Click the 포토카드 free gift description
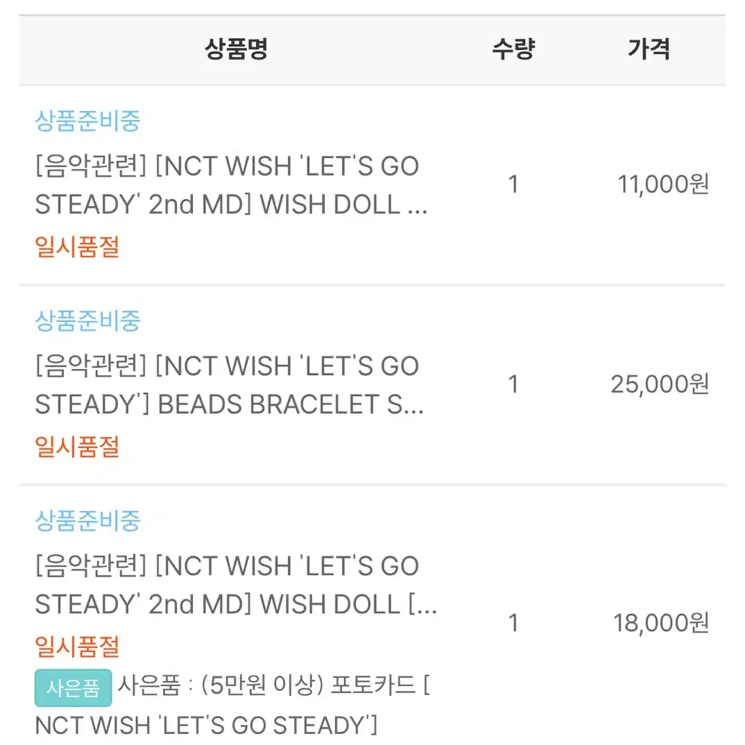Screen dimensions: 745x745 pyautogui.click(x=233, y=705)
